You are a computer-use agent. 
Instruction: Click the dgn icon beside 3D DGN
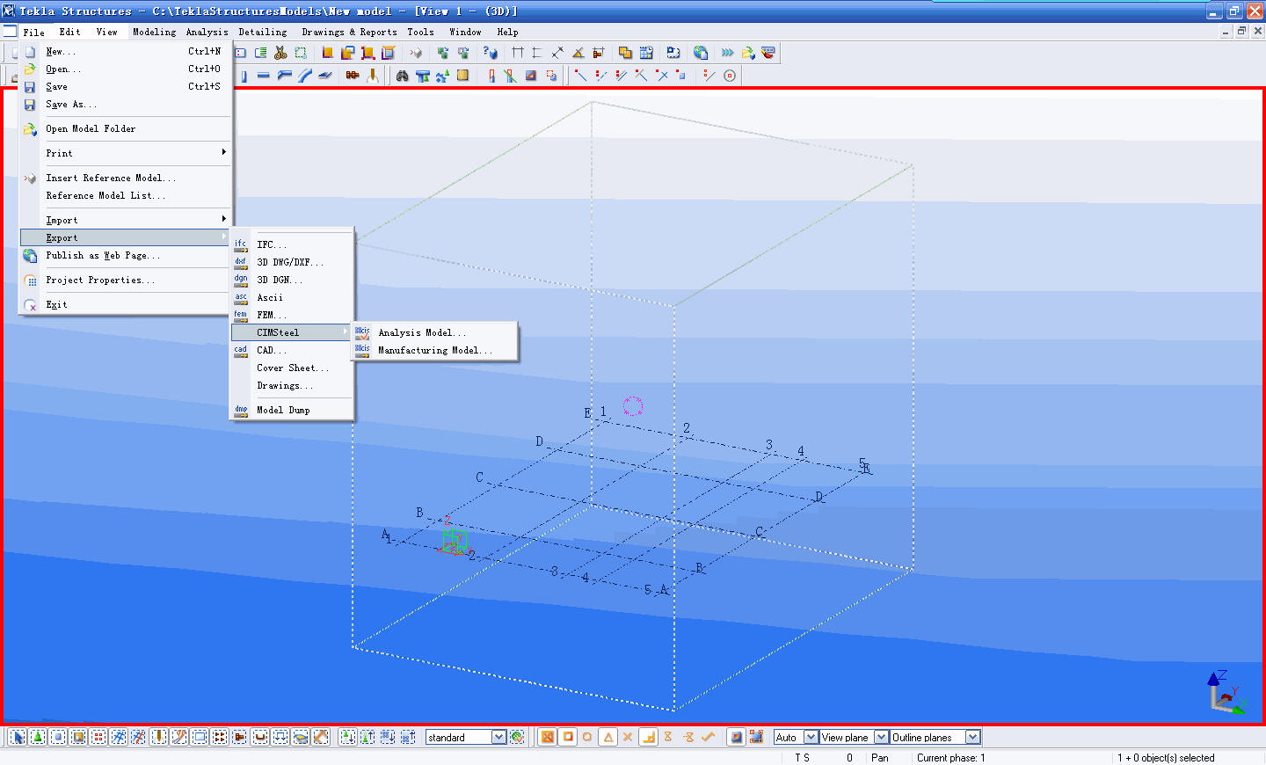tap(241, 280)
